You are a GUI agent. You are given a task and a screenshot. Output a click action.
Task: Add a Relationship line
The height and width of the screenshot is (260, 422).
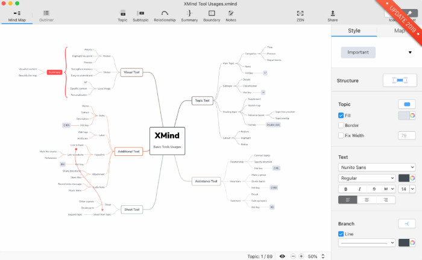[165, 16]
